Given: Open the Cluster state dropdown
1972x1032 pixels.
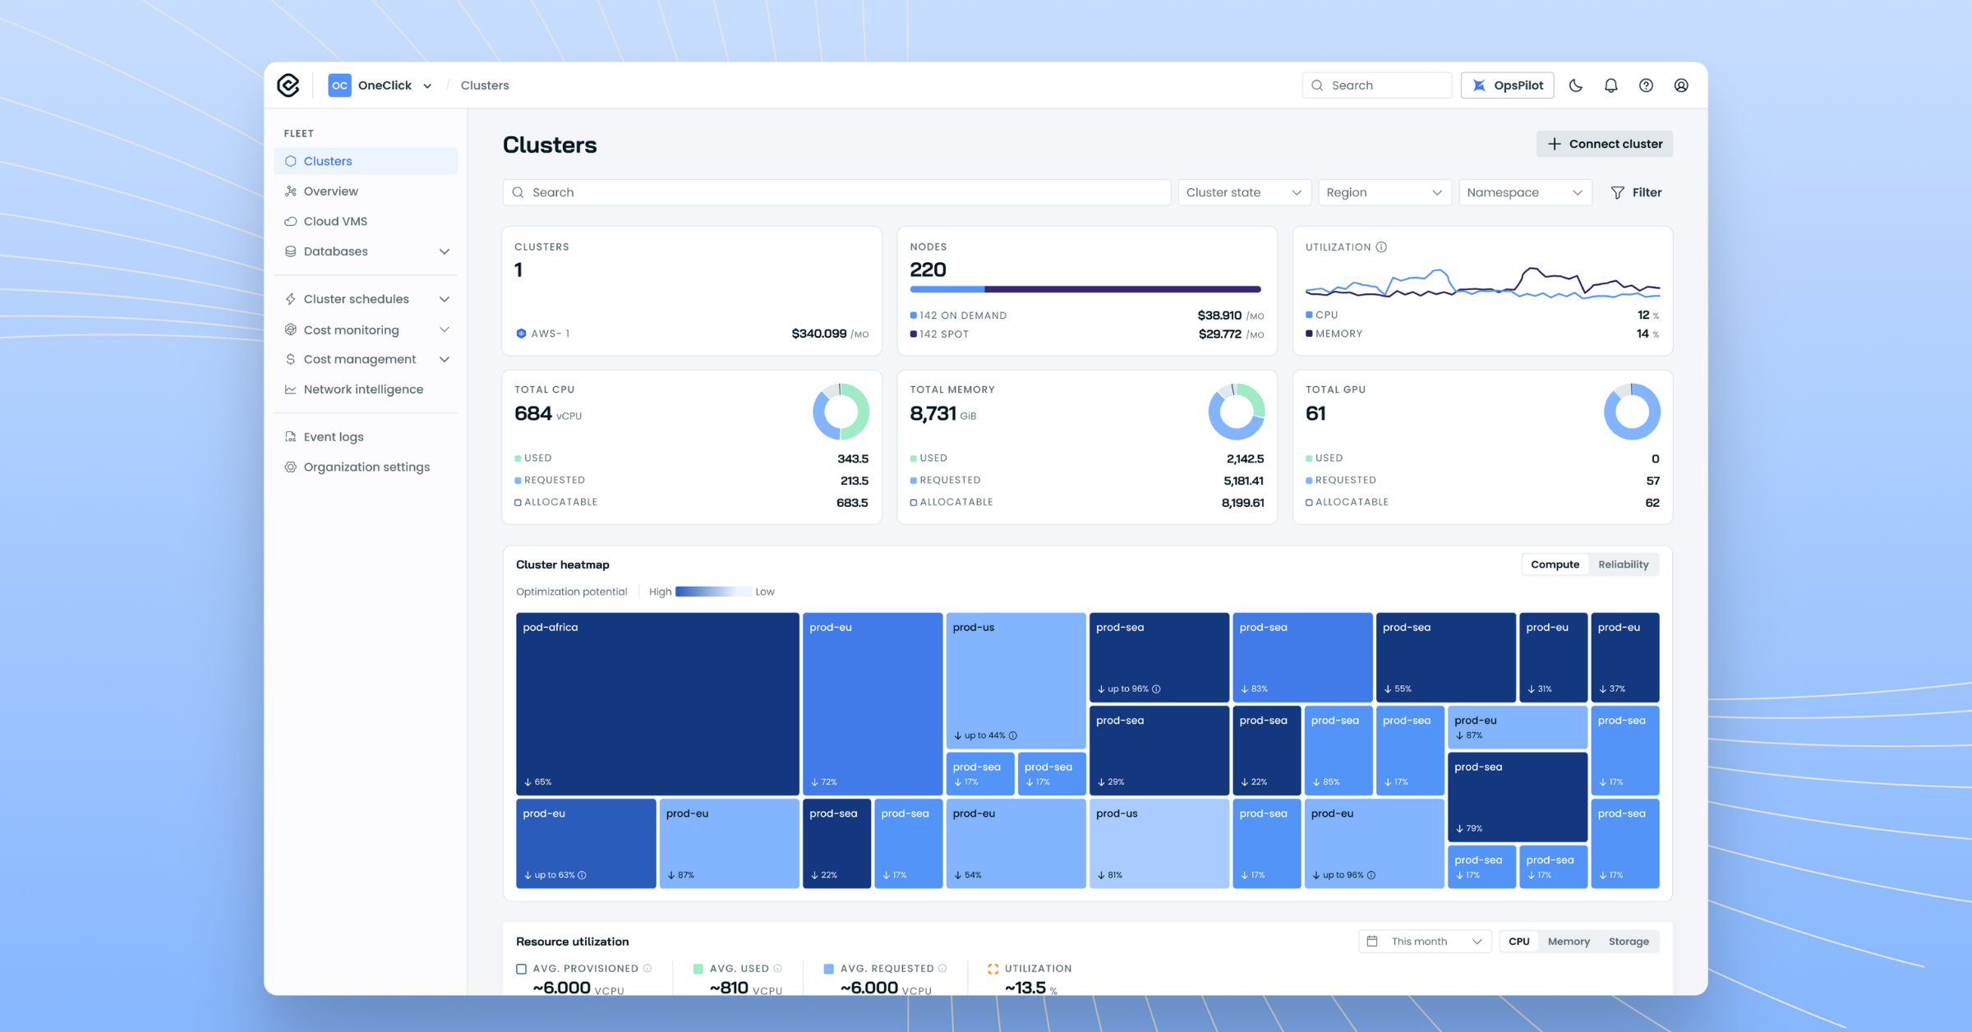Looking at the screenshot, I should coord(1244,192).
